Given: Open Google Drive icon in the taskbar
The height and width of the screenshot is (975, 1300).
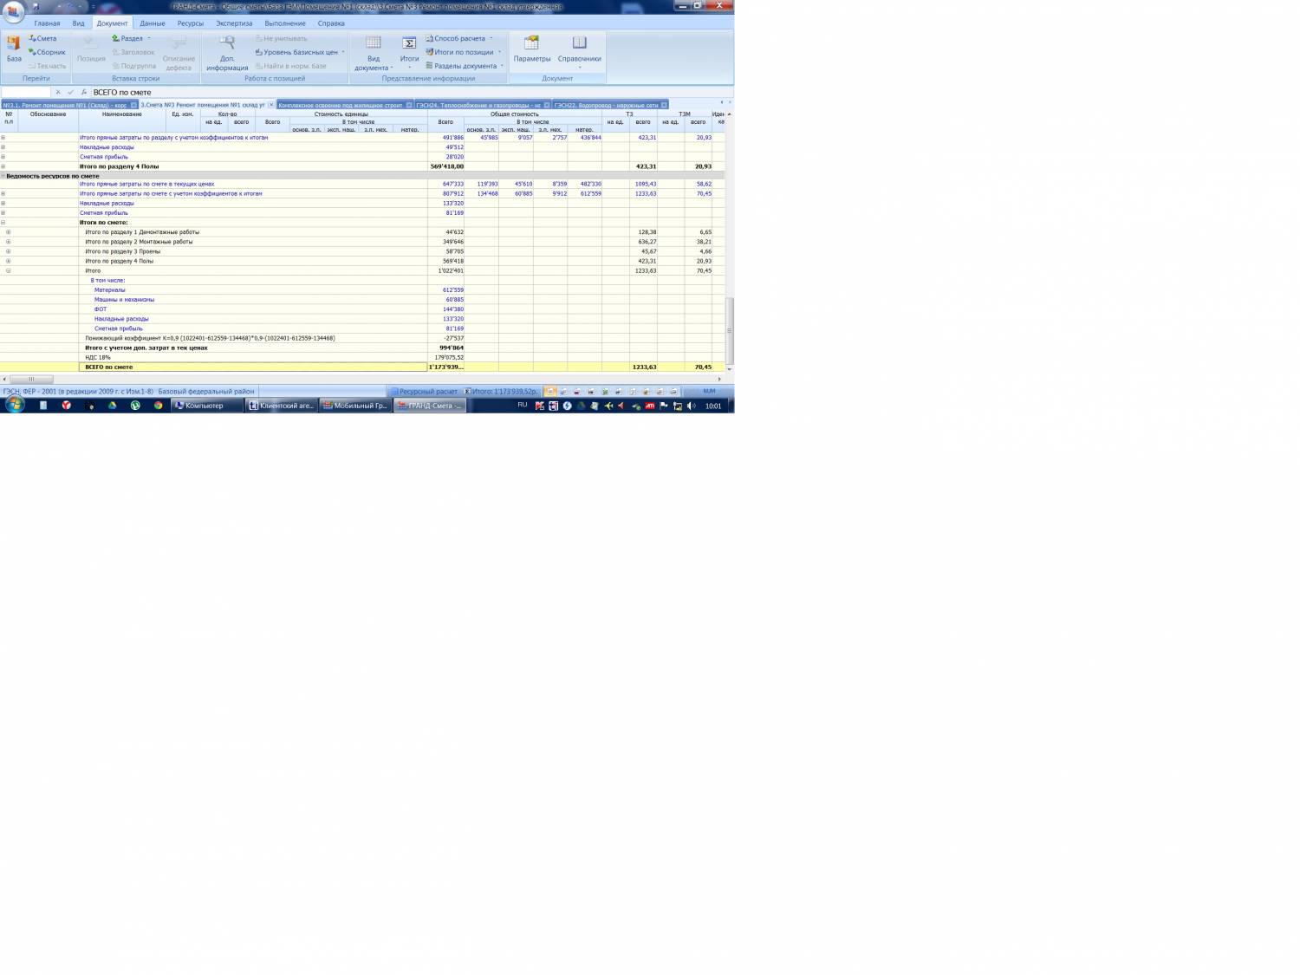Looking at the screenshot, I should coord(112,405).
